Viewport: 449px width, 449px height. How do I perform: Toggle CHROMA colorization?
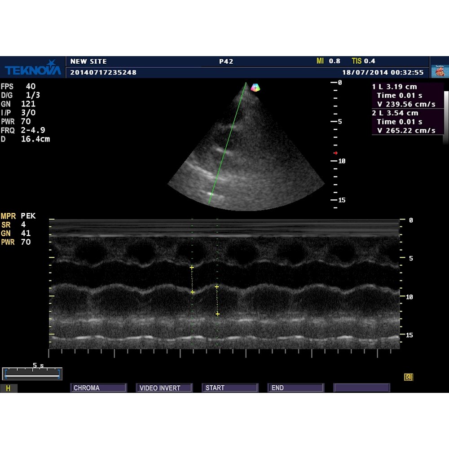98,387
